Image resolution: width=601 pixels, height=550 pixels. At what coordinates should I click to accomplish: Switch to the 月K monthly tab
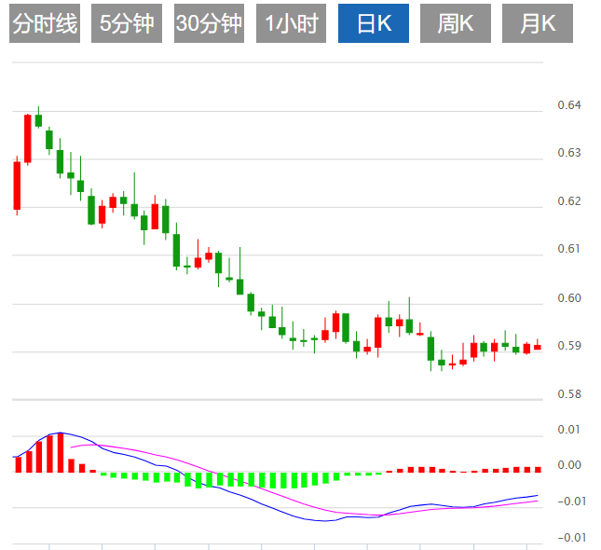pyautogui.click(x=538, y=23)
